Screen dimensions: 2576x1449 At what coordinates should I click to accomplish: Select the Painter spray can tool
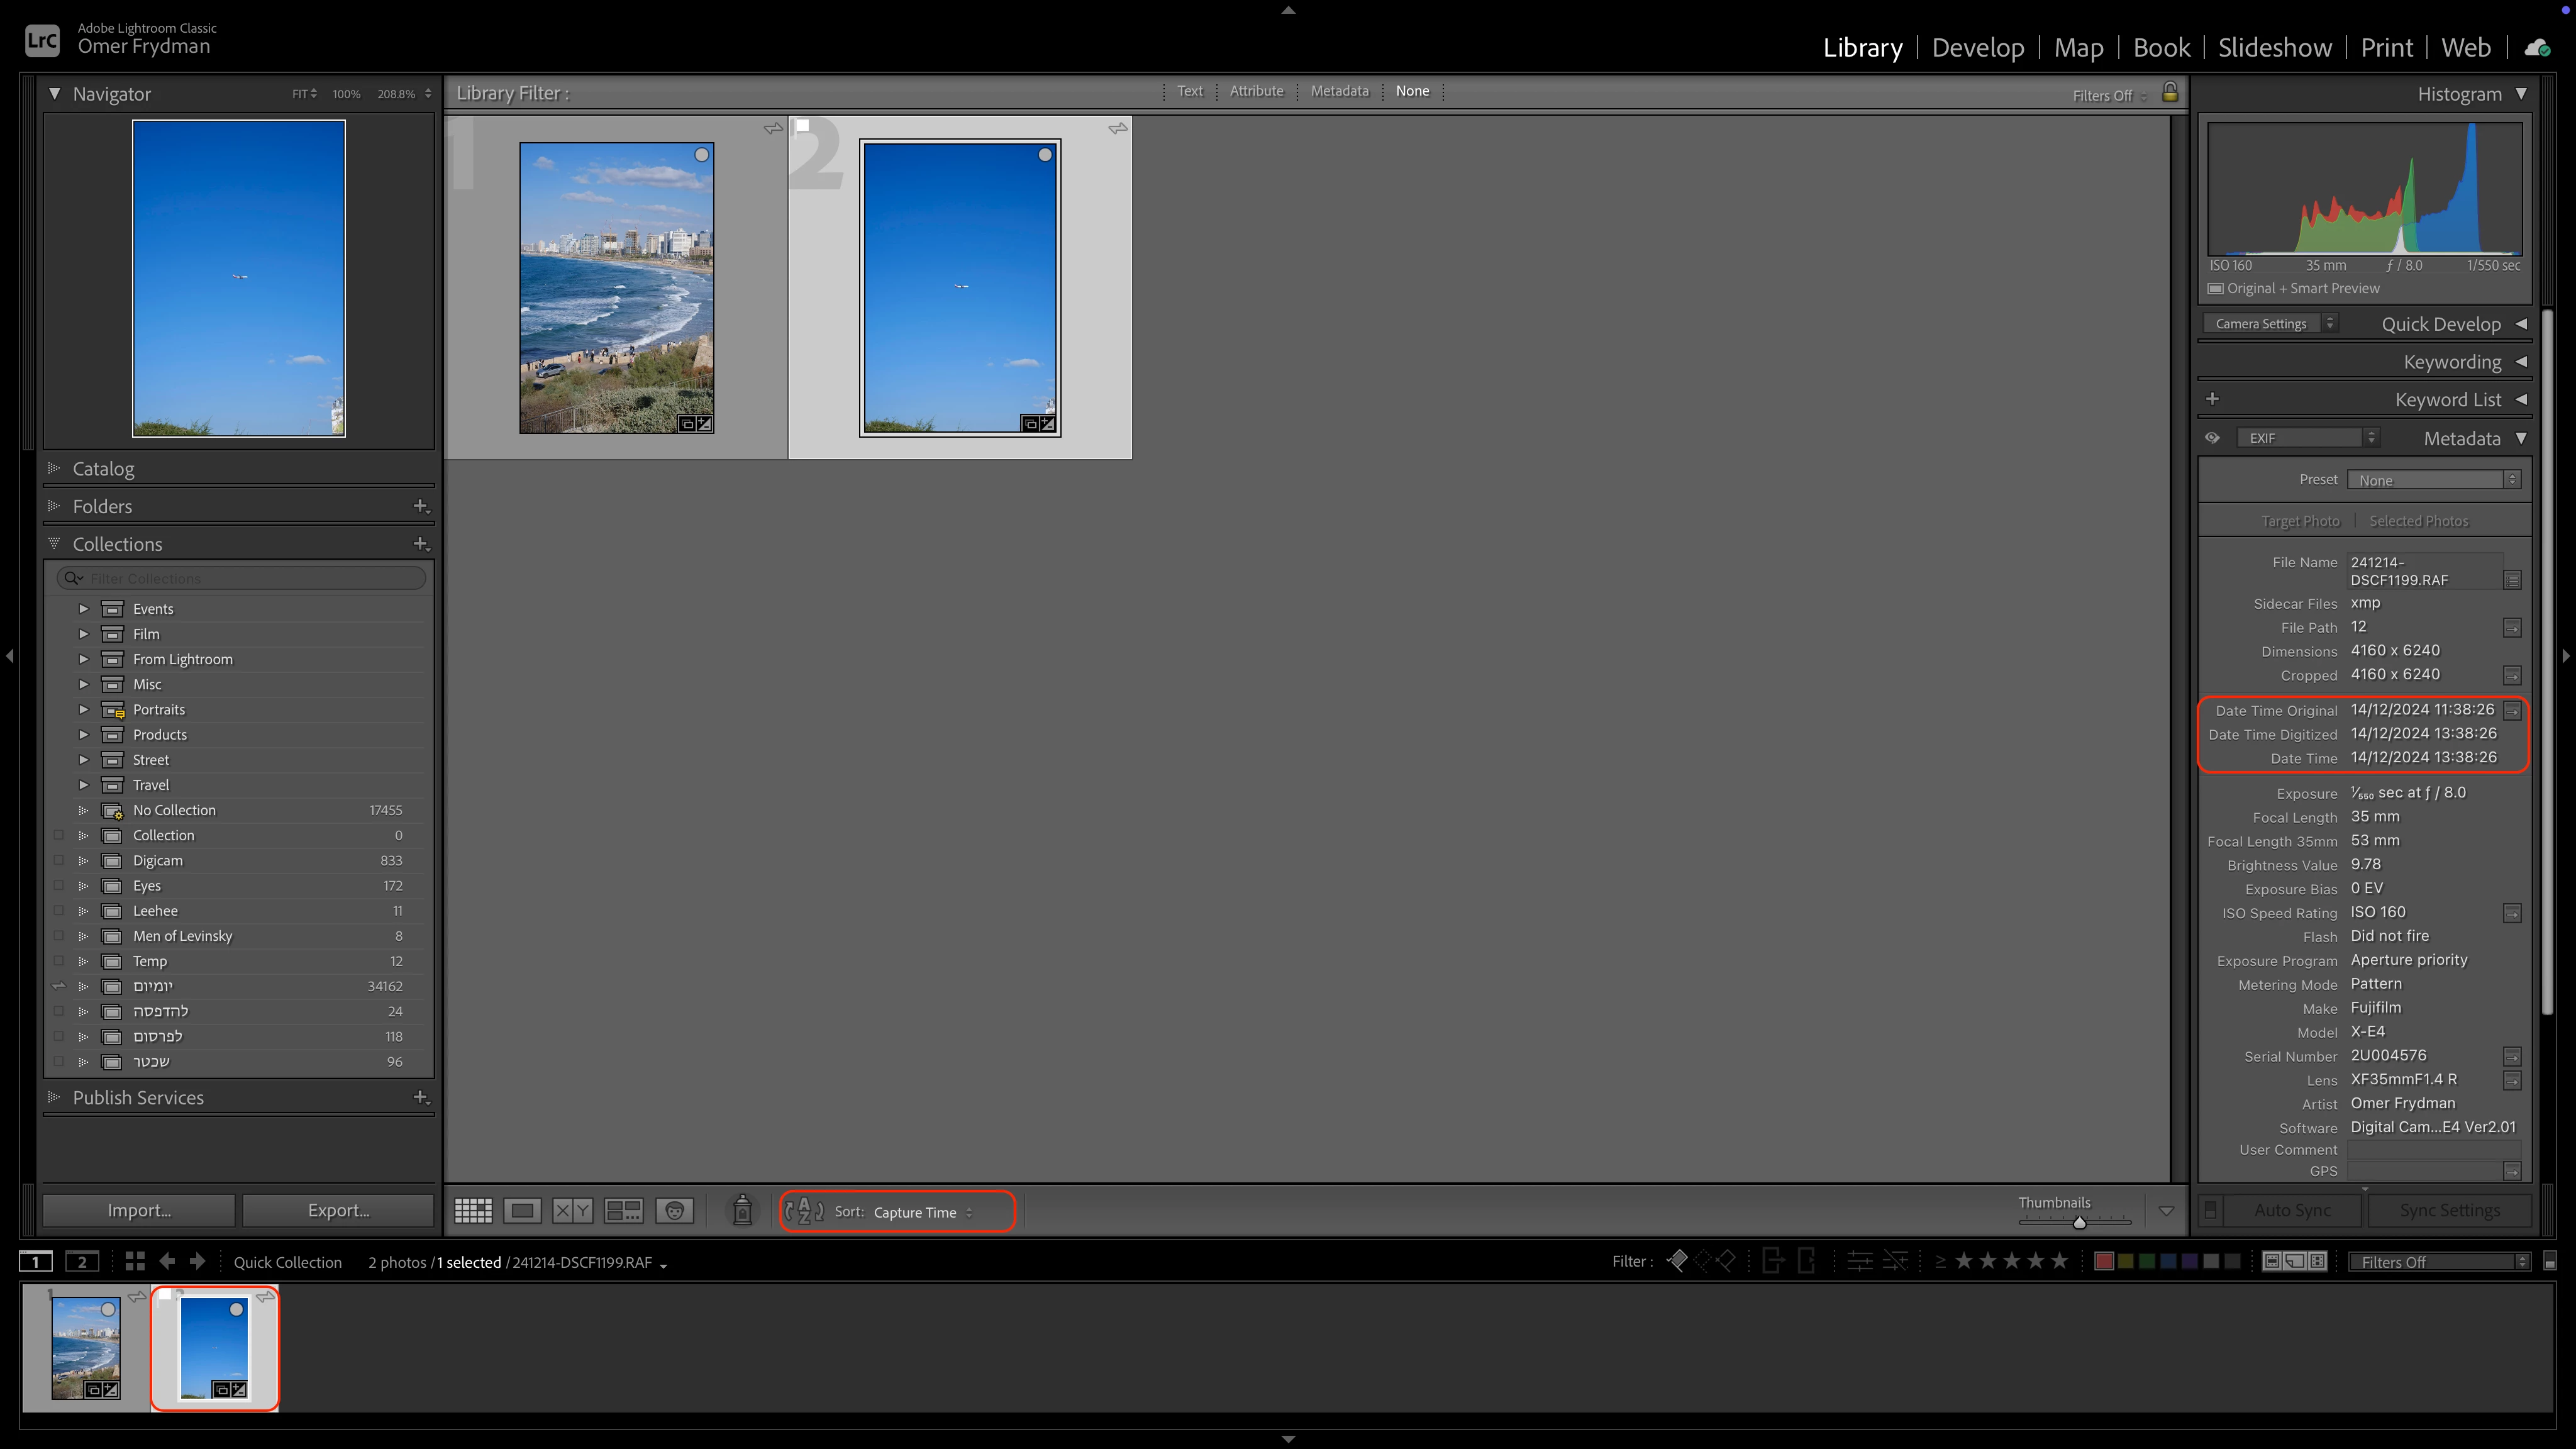[742, 1210]
